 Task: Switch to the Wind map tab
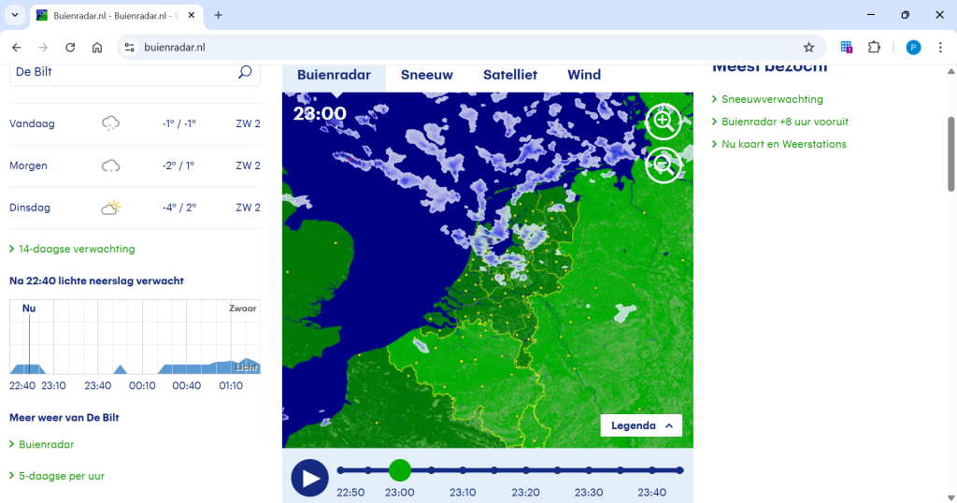[584, 75]
